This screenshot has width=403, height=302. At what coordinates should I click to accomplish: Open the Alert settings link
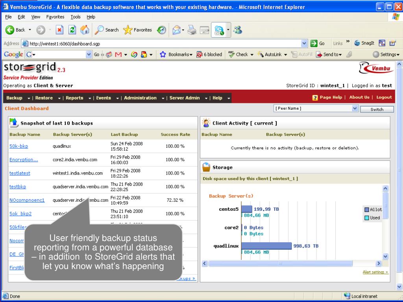375,272
